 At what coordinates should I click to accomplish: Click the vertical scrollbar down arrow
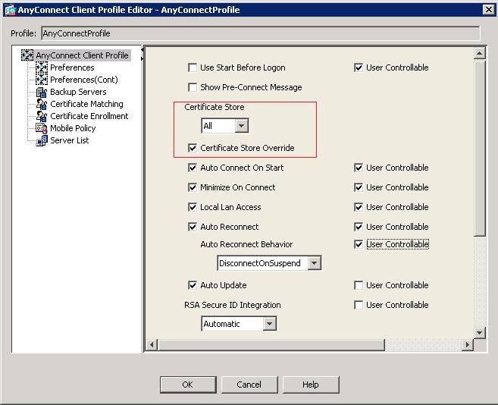click(x=479, y=333)
